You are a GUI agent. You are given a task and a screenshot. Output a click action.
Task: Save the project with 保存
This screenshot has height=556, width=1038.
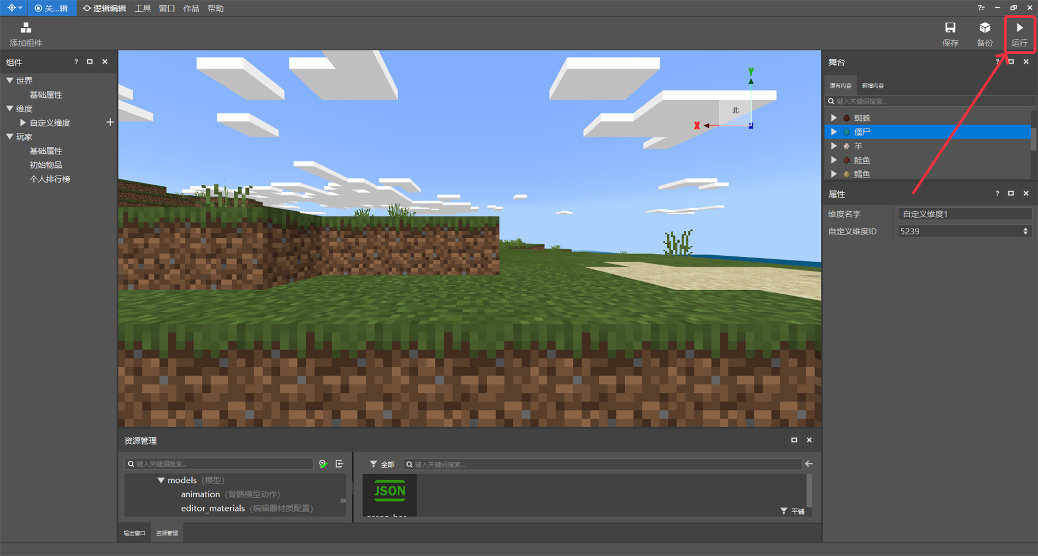(950, 34)
